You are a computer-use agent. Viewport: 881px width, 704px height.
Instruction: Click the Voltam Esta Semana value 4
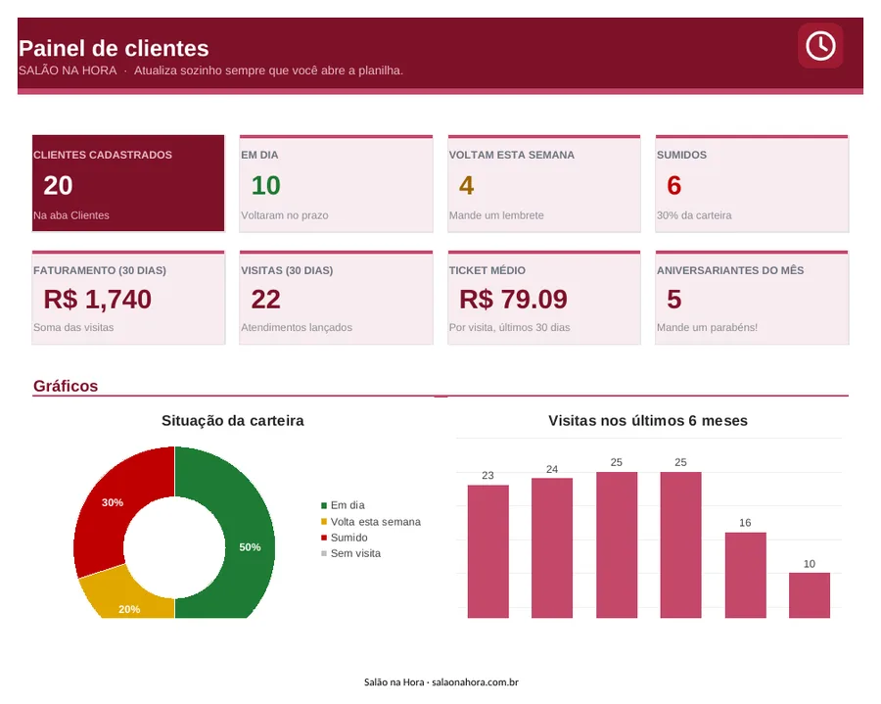pyautogui.click(x=466, y=185)
